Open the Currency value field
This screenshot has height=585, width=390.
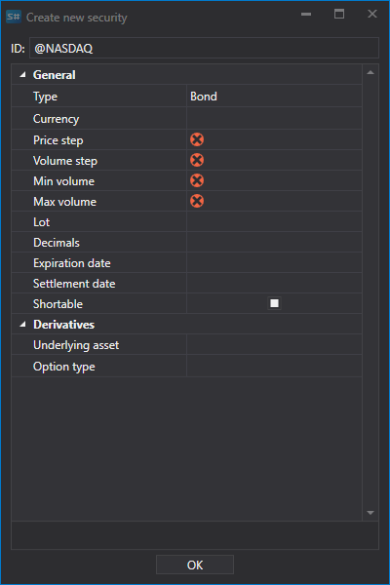click(274, 119)
